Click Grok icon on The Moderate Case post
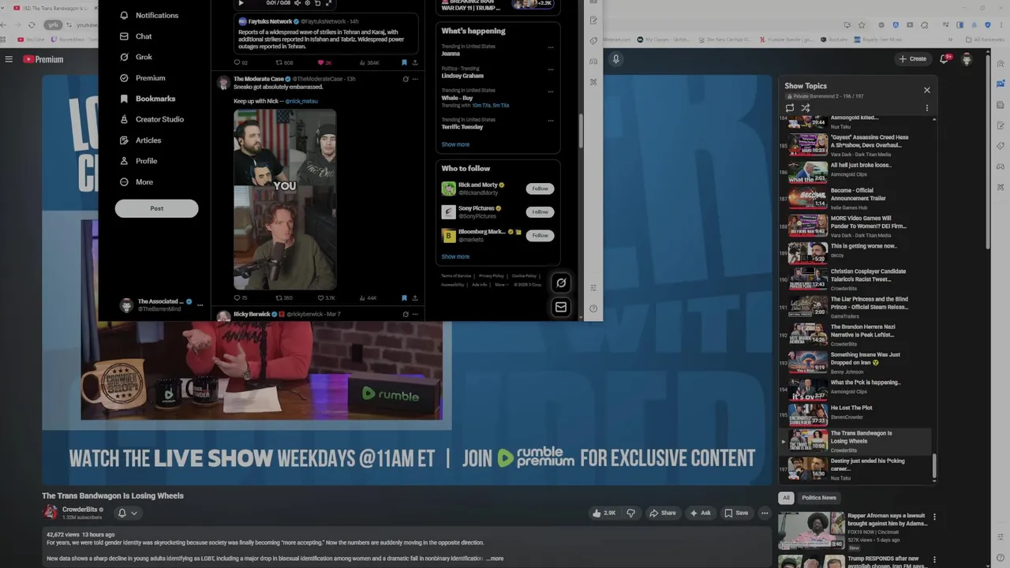This screenshot has height=568, width=1010. [x=406, y=79]
